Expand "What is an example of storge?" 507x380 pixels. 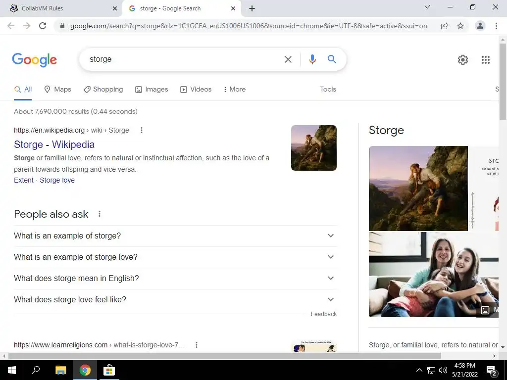coord(175,236)
